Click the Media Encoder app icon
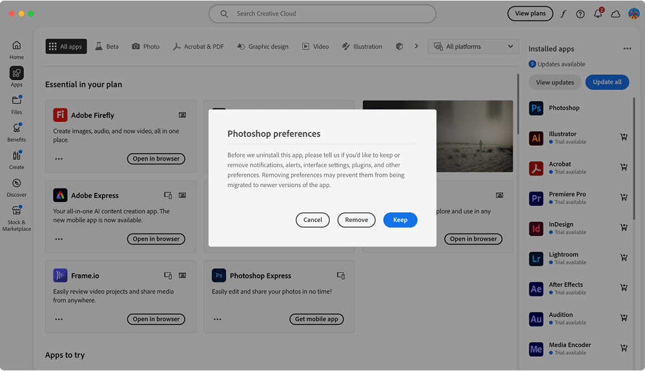 pyautogui.click(x=536, y=349)
